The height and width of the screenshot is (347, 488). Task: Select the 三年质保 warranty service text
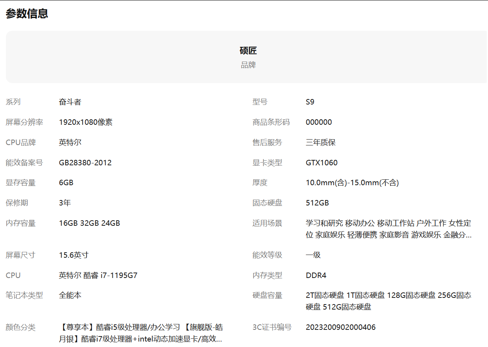(x=321, y=142)
